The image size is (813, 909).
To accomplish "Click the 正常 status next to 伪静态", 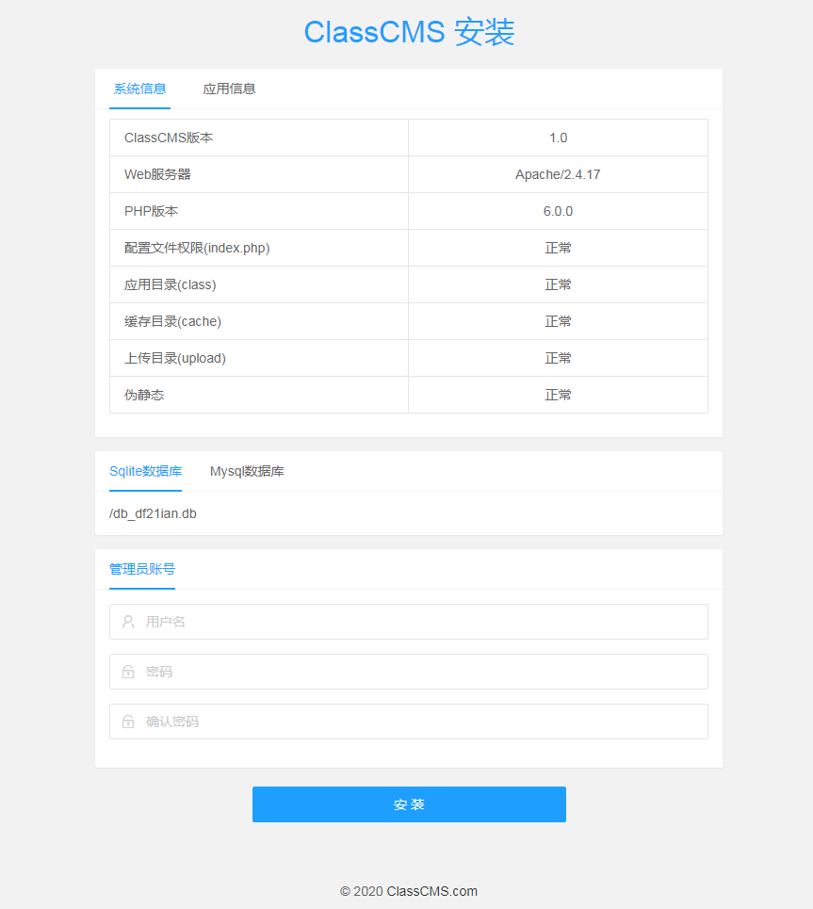I will [558, 395].
